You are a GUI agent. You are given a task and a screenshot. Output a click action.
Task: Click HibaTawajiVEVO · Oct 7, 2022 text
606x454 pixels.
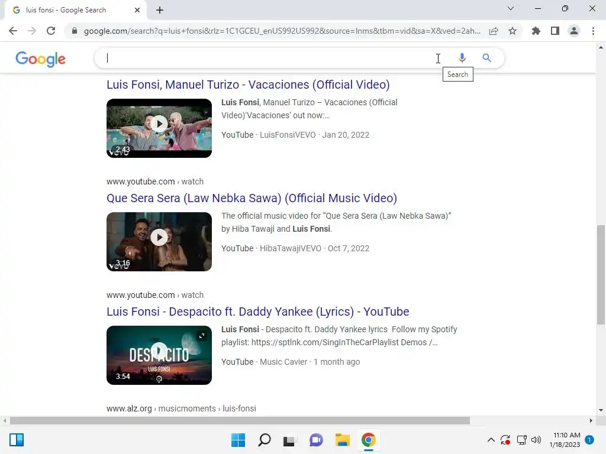315,248
